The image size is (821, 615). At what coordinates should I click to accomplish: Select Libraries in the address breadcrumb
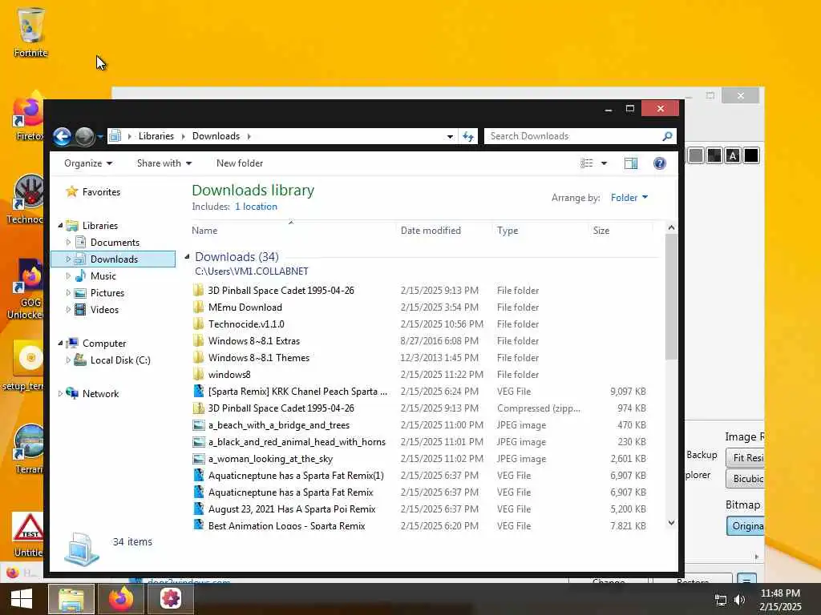(156, 136)
